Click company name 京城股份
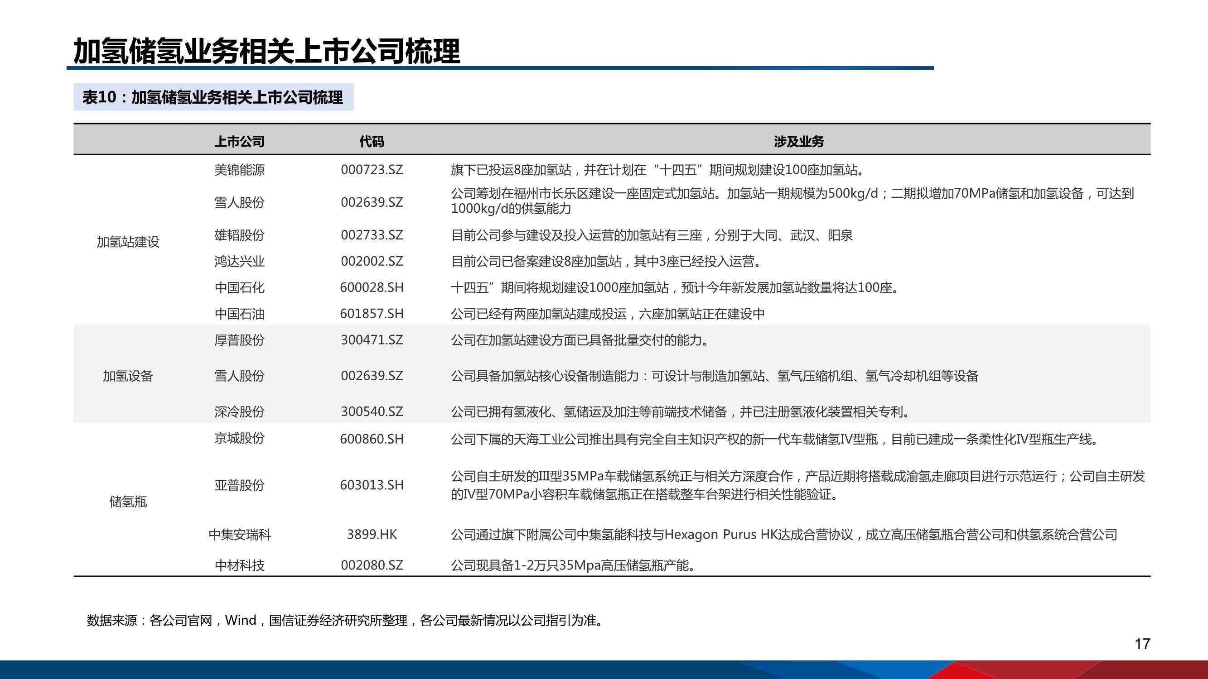 click(x=239, y=438)
